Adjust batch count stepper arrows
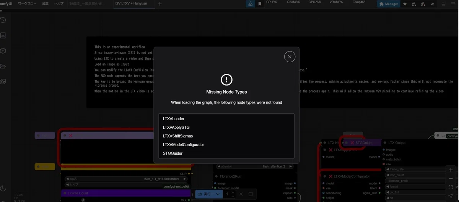Screen dimensions: 459x202 coord(233,194)
